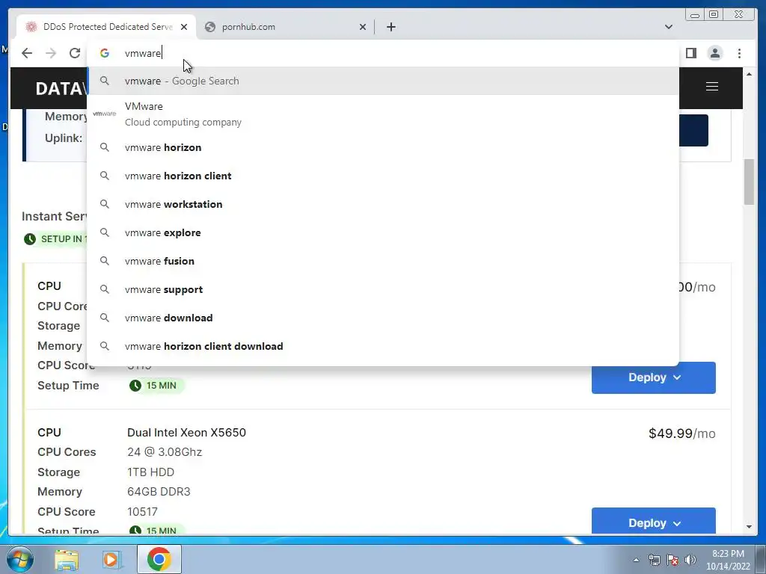Screen dimensions: 766x574
Task: Click the search icon beside 'vmware horizon'
Action: (105, 147)
